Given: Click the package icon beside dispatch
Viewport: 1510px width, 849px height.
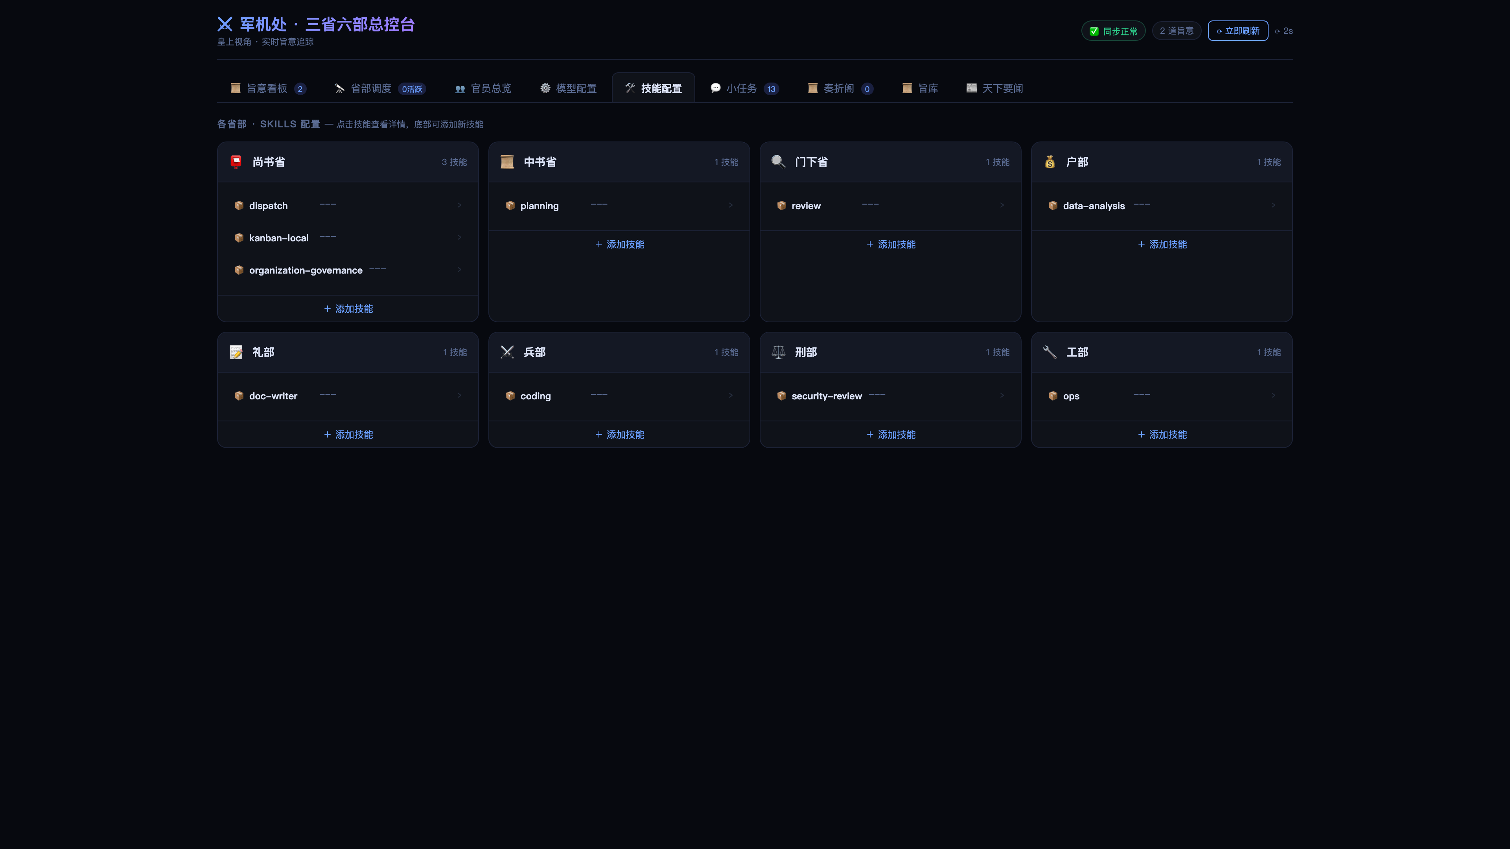Looking at the screenshot, I should point(239,206).
